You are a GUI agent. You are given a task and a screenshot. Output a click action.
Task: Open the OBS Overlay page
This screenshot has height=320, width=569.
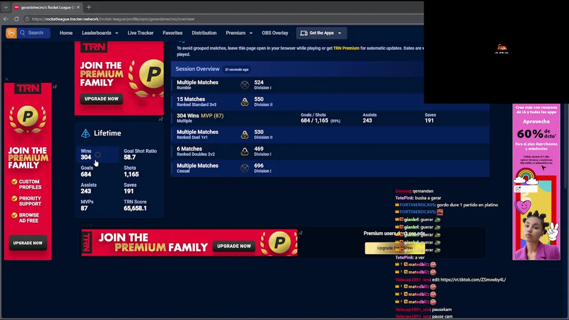click(x=275, y=33)
